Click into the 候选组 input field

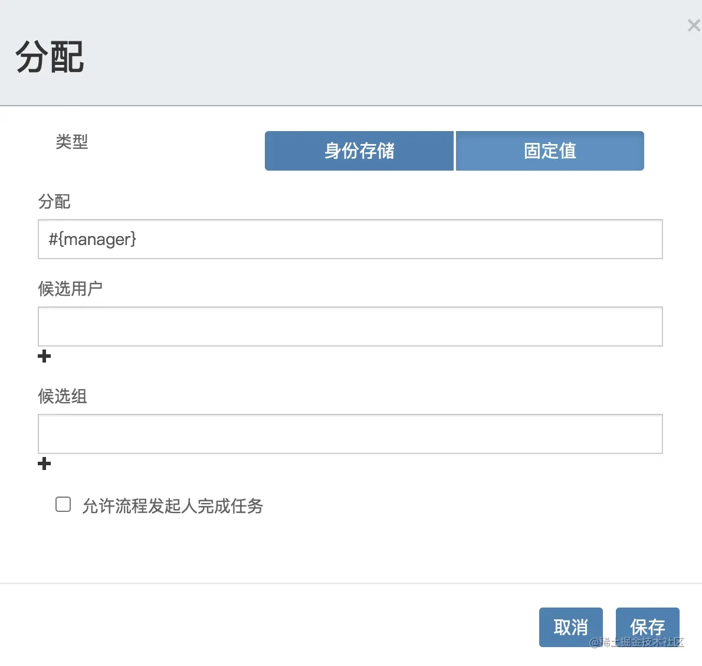pos(350,434)
